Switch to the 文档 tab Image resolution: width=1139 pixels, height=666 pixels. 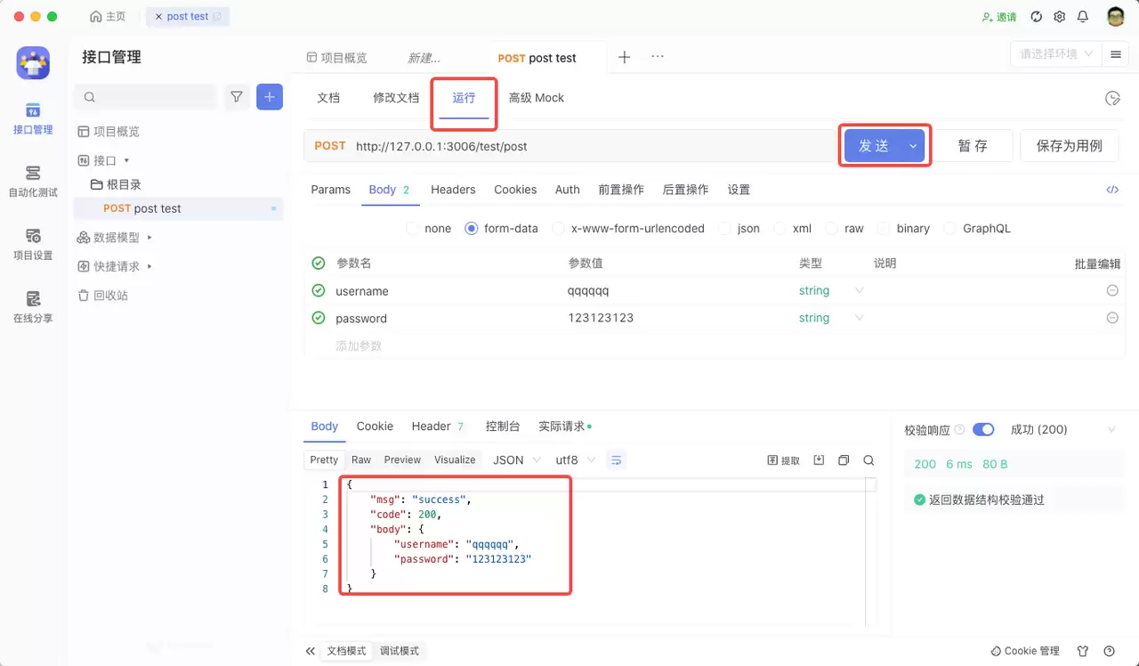pos(328,98)
